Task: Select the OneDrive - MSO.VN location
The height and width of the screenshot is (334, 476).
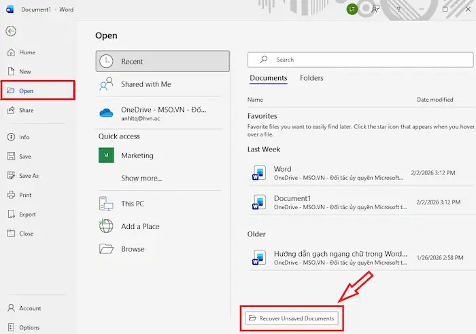Action: click(x=163, y=113)
